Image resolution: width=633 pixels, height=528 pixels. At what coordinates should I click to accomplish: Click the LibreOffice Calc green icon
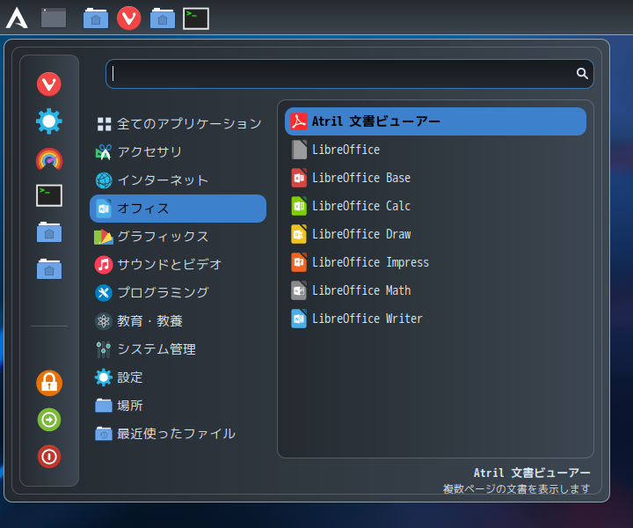click(299, 206)
